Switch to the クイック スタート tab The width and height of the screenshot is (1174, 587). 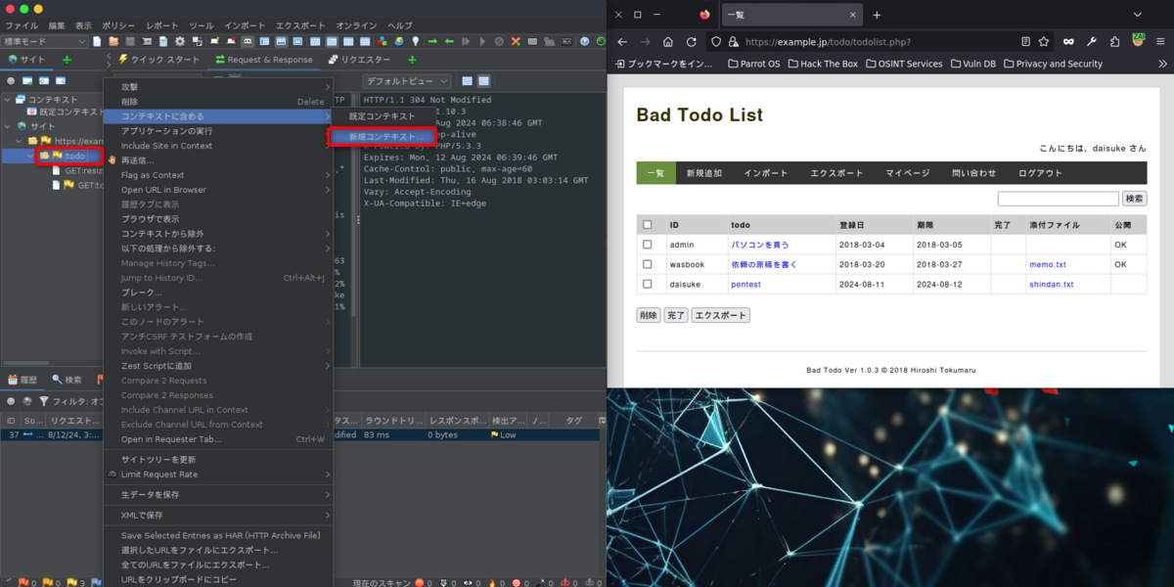[158, 60]
